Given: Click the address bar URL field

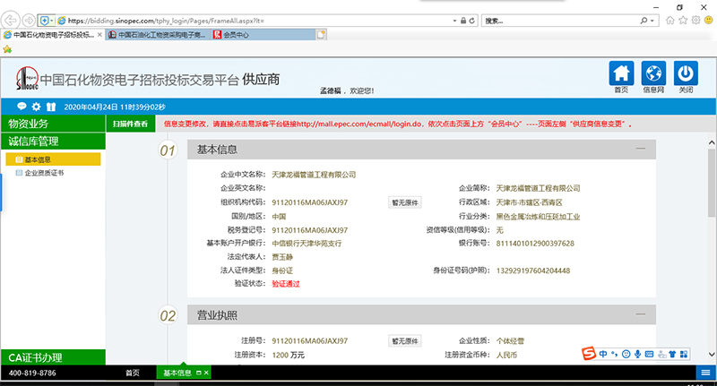Looking at the screenshot, I should (258, 21).
